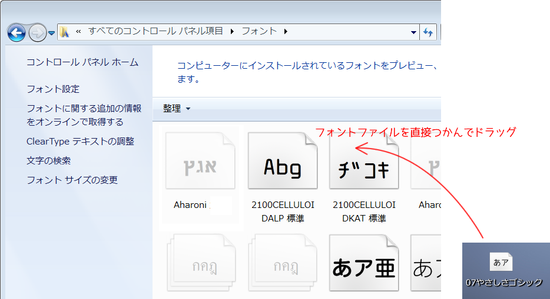Open フォント サイズの変更 link
This screenshot has width=550, height=299.
pos(72,180)
